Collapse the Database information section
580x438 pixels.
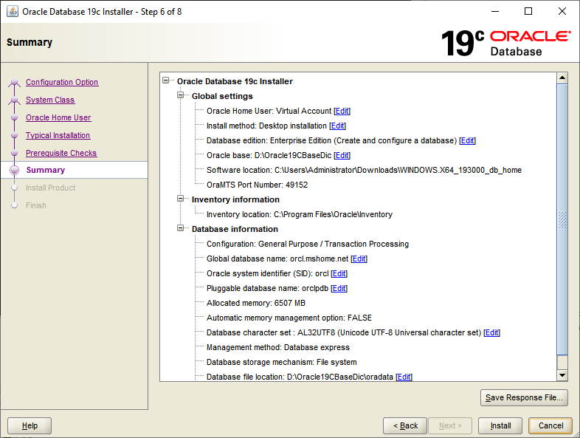coord(181,228)
